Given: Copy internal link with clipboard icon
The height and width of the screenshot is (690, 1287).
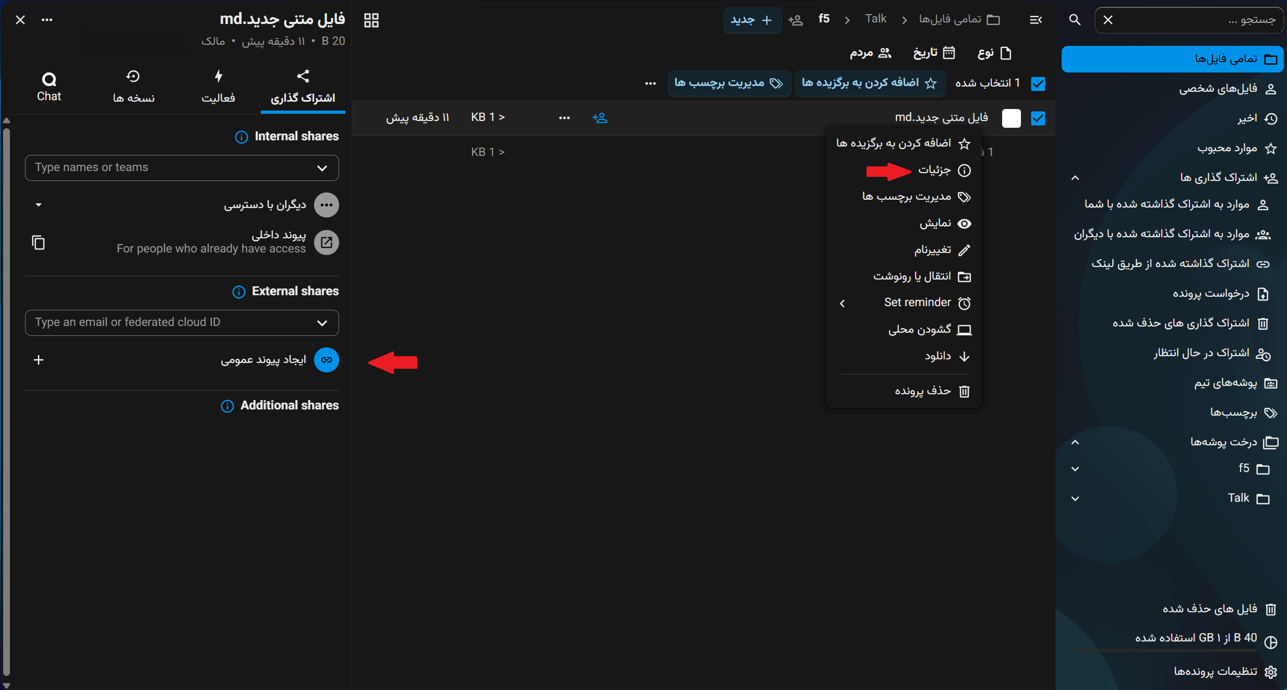Looking at the screenshot, I should 38,243.
